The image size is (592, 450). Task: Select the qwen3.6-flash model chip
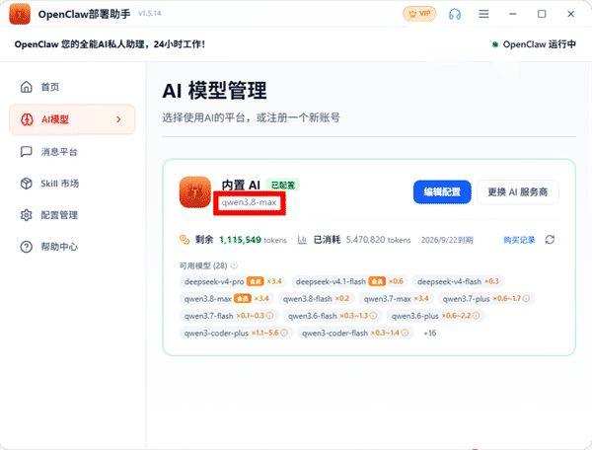click(x=333, y=316)
